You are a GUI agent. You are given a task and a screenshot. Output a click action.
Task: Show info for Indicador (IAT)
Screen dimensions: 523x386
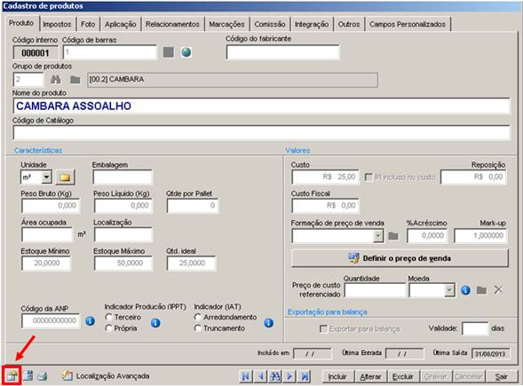coord(269,323)
